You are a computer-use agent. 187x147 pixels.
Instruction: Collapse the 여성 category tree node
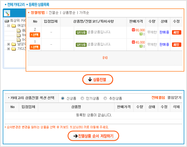click(9, 26)
